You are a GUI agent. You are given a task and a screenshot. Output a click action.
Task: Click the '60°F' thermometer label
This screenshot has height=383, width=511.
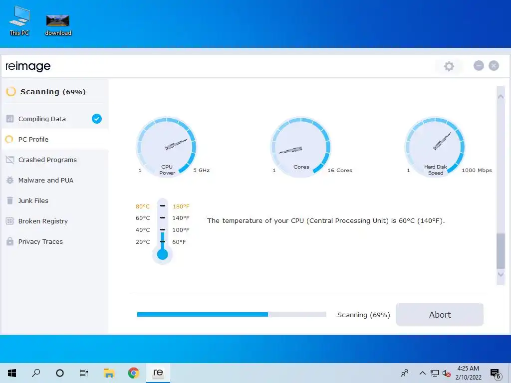tap(179, 242)
